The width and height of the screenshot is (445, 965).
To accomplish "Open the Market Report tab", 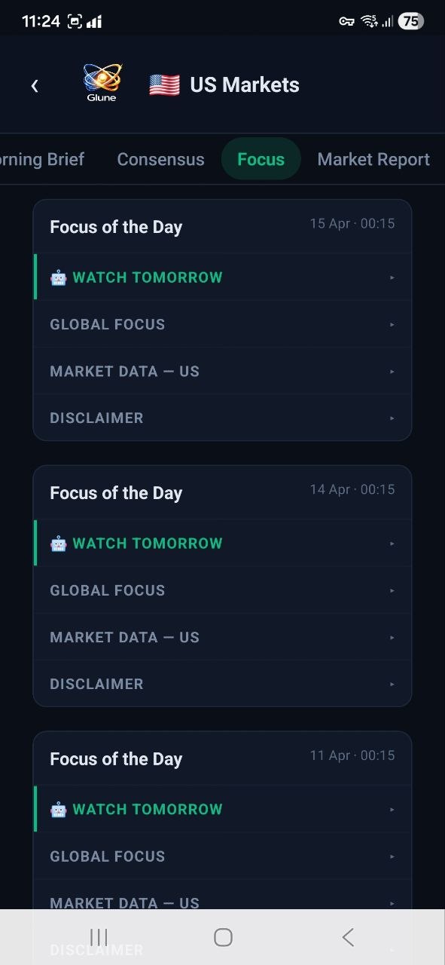I will pyautogui.click(x=373, y=159).
